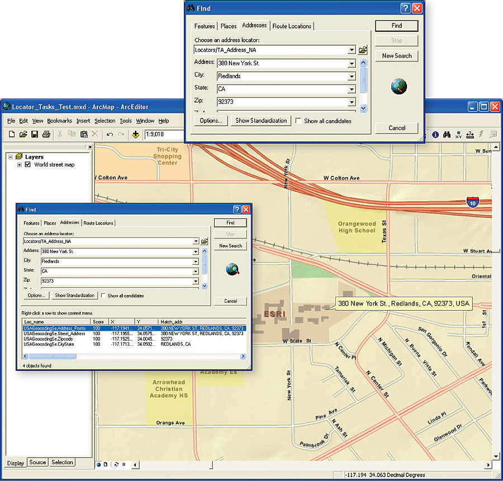Click the map scale 1:9,018 input box

click(x=164, y=135)
